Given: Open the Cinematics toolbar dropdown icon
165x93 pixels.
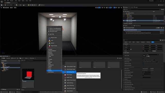Looking at the screenshot, I should coord(24,5).
